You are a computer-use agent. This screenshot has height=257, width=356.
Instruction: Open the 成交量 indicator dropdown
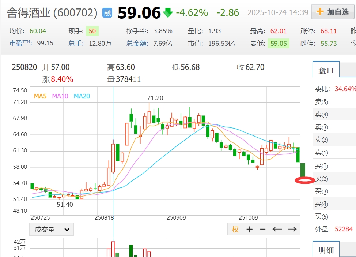pyautogui.click(x=52, y=229)
